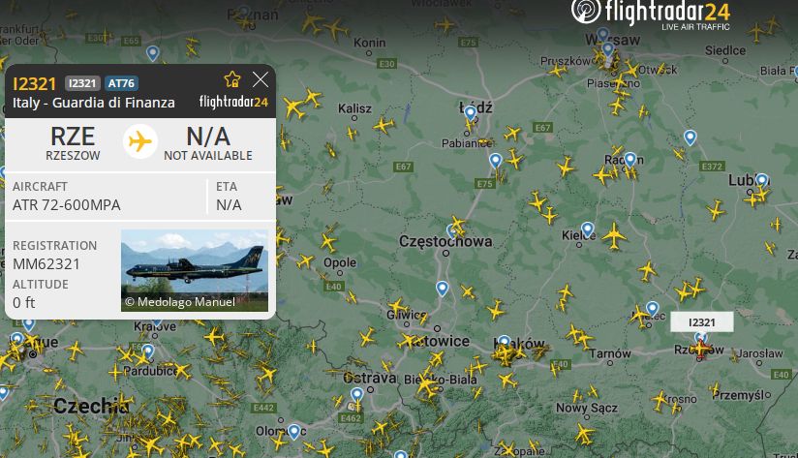
Task: Select the red I2321 aircraft near Rzeszow
Action: pyautogui.click(x=701, y=350)
